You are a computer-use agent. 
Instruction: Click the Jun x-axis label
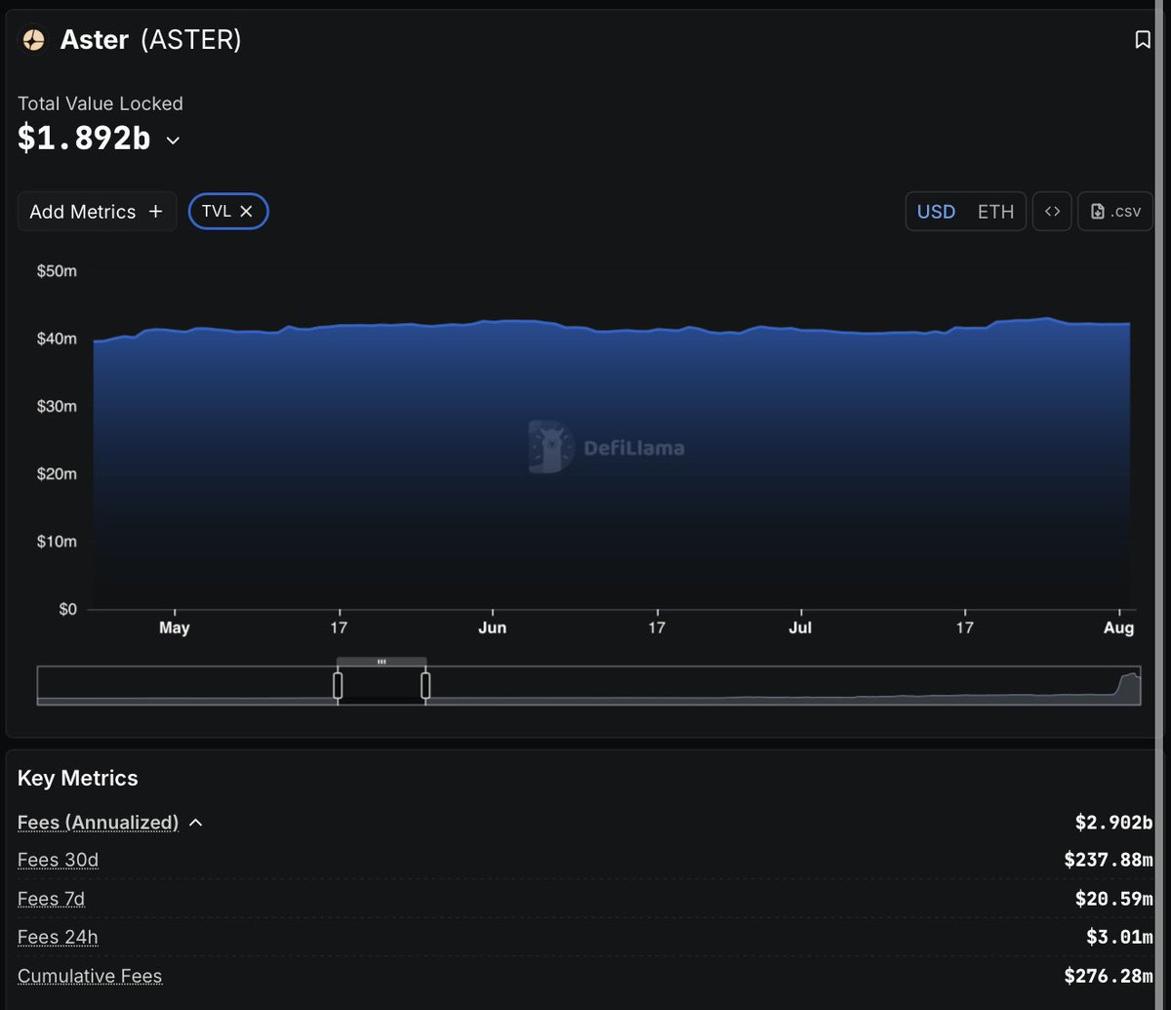(x=492, y=627)
